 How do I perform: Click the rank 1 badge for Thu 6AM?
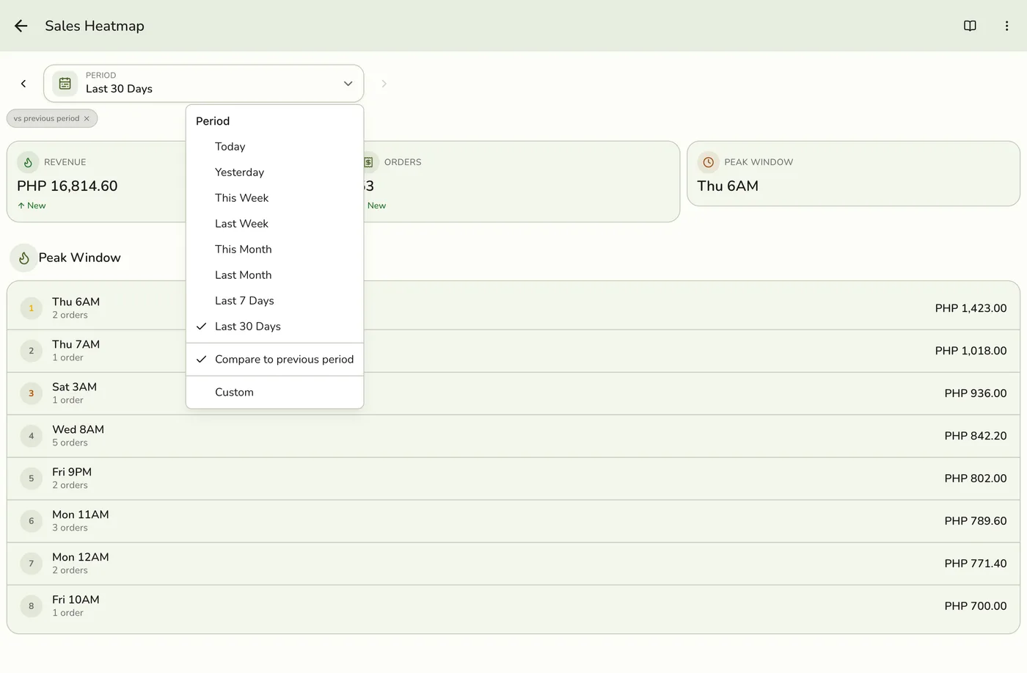point(31,308)
